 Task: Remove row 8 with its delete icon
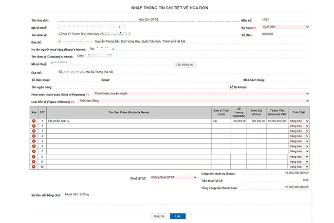(x=34, y=157)
